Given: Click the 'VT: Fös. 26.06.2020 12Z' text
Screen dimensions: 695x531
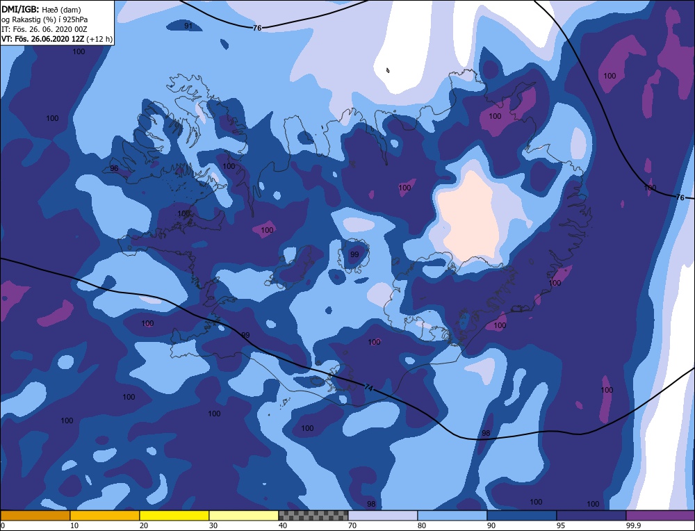Looking at the screenshot, I should [43, 39].
